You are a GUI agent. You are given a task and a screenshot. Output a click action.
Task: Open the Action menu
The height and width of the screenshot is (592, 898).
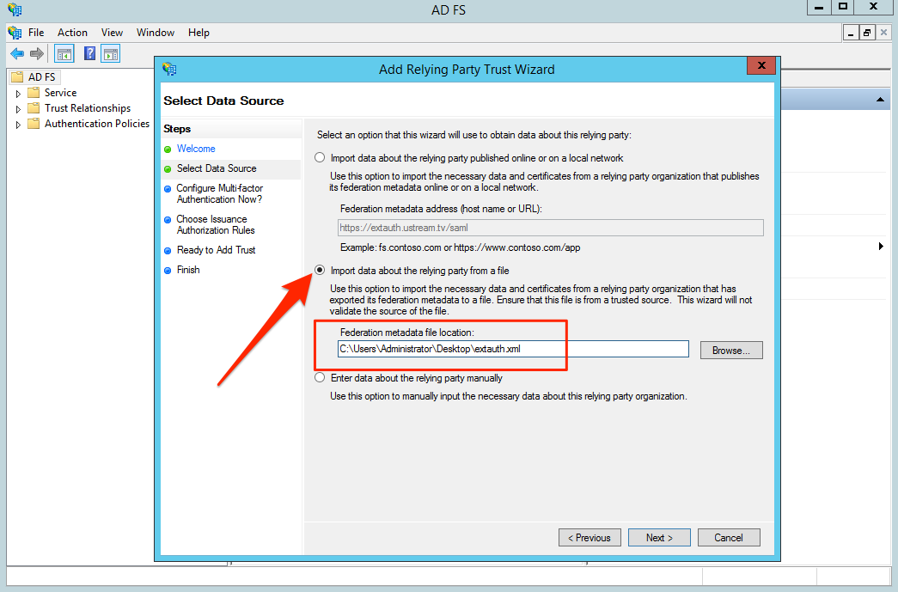pyautogui.click(x=72, y=33)
